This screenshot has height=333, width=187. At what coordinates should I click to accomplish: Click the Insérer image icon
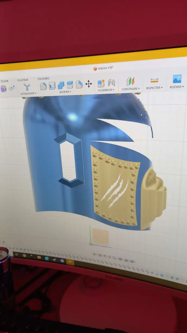[x=177, y=79]
